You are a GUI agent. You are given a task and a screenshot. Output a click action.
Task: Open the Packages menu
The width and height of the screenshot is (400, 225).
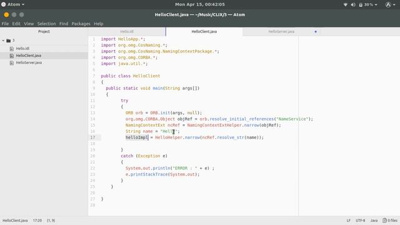81,24
